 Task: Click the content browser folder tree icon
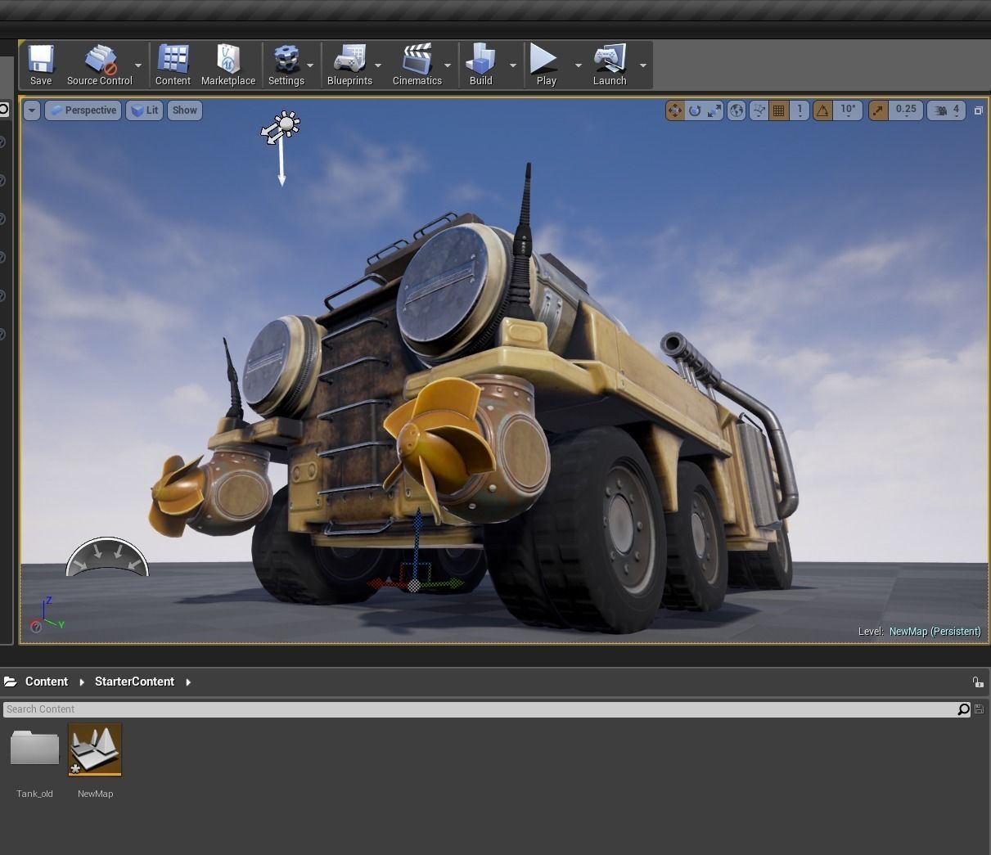pos(10,682)
